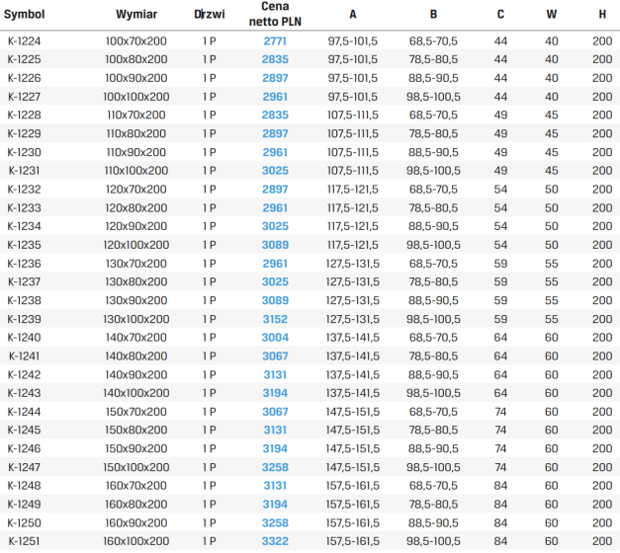The image size is (620, 553).
Task: Click dimension 100x100x200
Action: click(x=136, y=97)
